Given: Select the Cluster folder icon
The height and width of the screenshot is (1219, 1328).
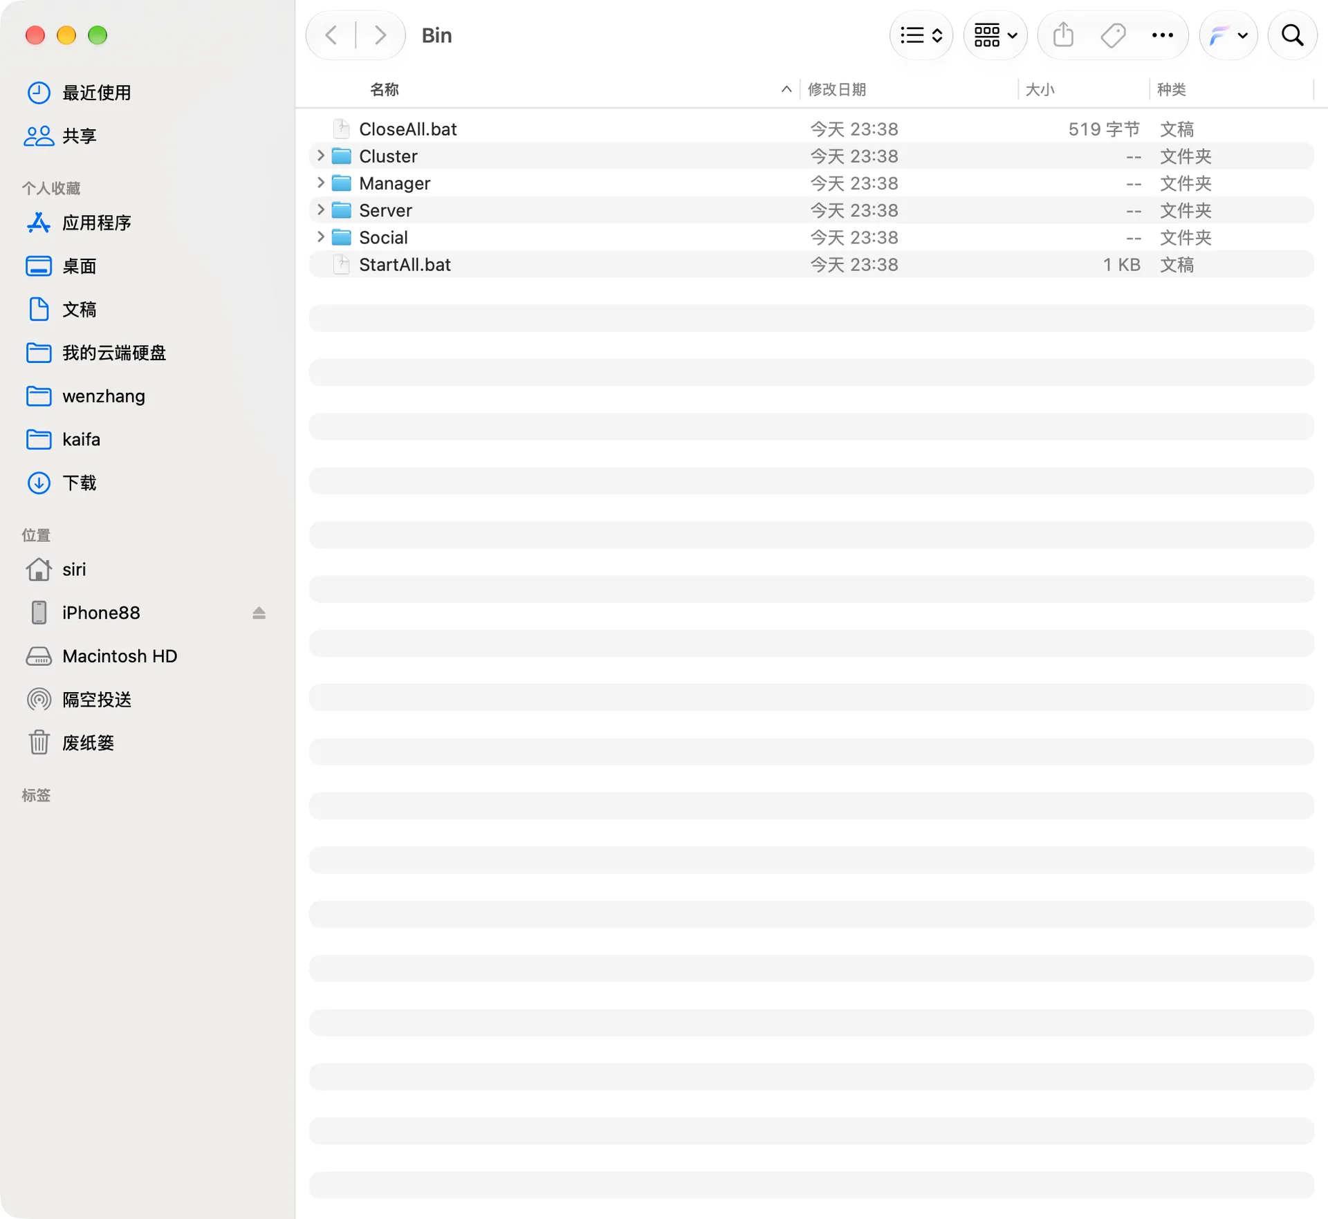Looking at the screenshot, I should coord(342,156).
